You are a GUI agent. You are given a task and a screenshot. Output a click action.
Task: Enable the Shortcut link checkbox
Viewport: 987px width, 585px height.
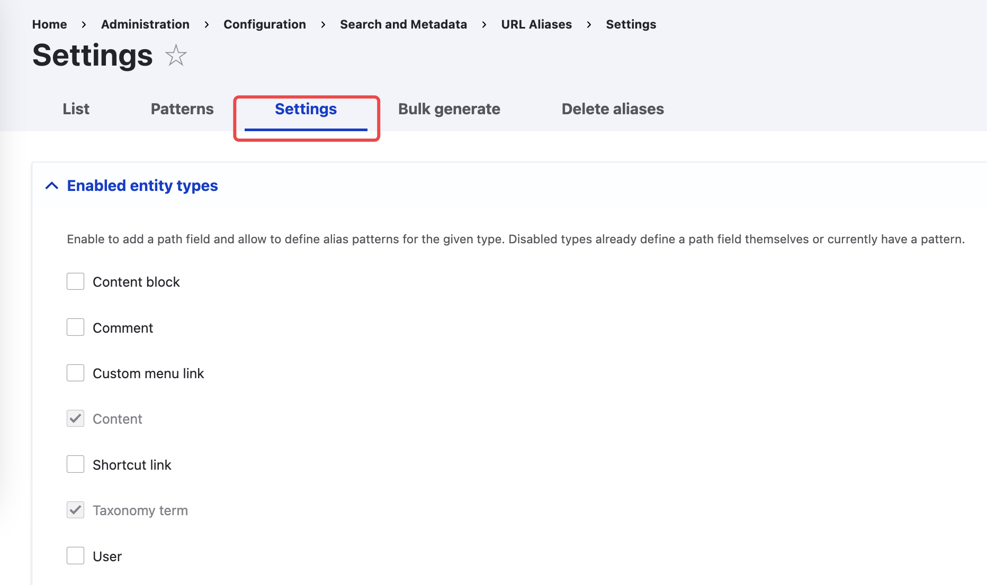coord(76,464)
